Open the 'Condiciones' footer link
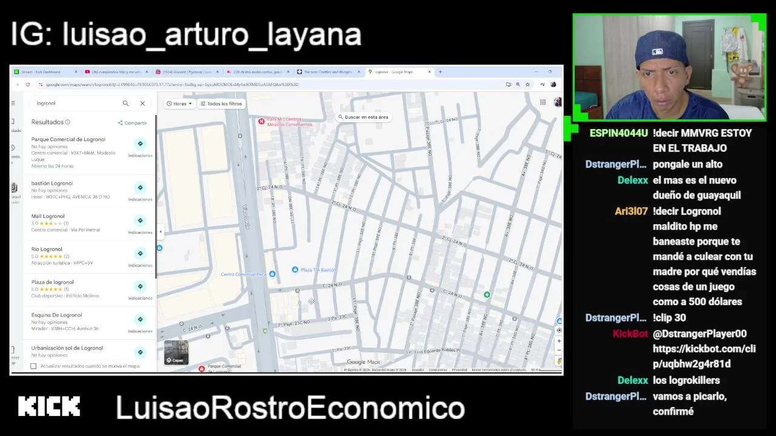Screen dimensions: 776x436 coord(438,370)
